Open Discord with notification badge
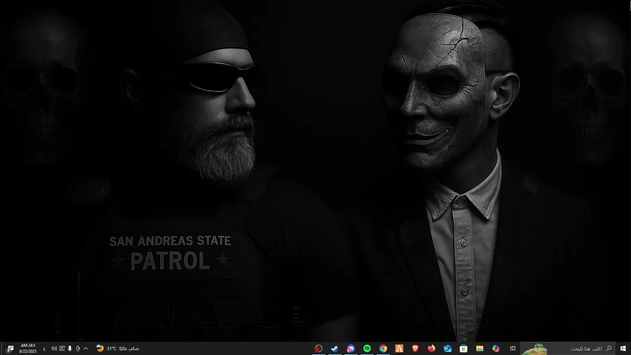 click(x=351, y=349)
